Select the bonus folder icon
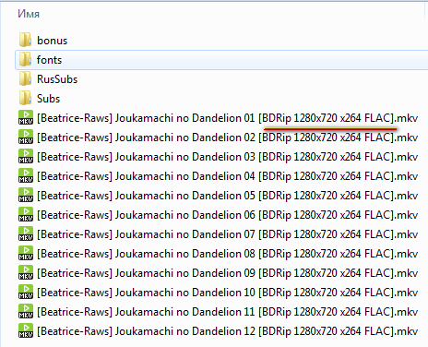The image size is (428, 347). [25, 40]
